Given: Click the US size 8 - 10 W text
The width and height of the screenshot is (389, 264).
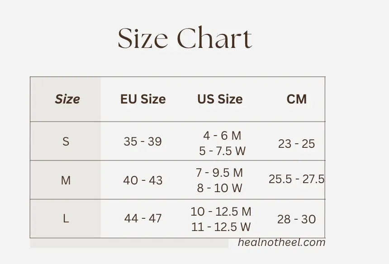Looking at the screenshot, I should 219,188.
